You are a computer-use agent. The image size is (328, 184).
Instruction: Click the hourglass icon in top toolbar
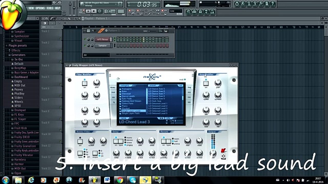click(255, 4)
